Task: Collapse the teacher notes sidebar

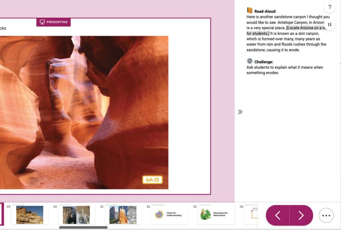Action: pos(240,112)
